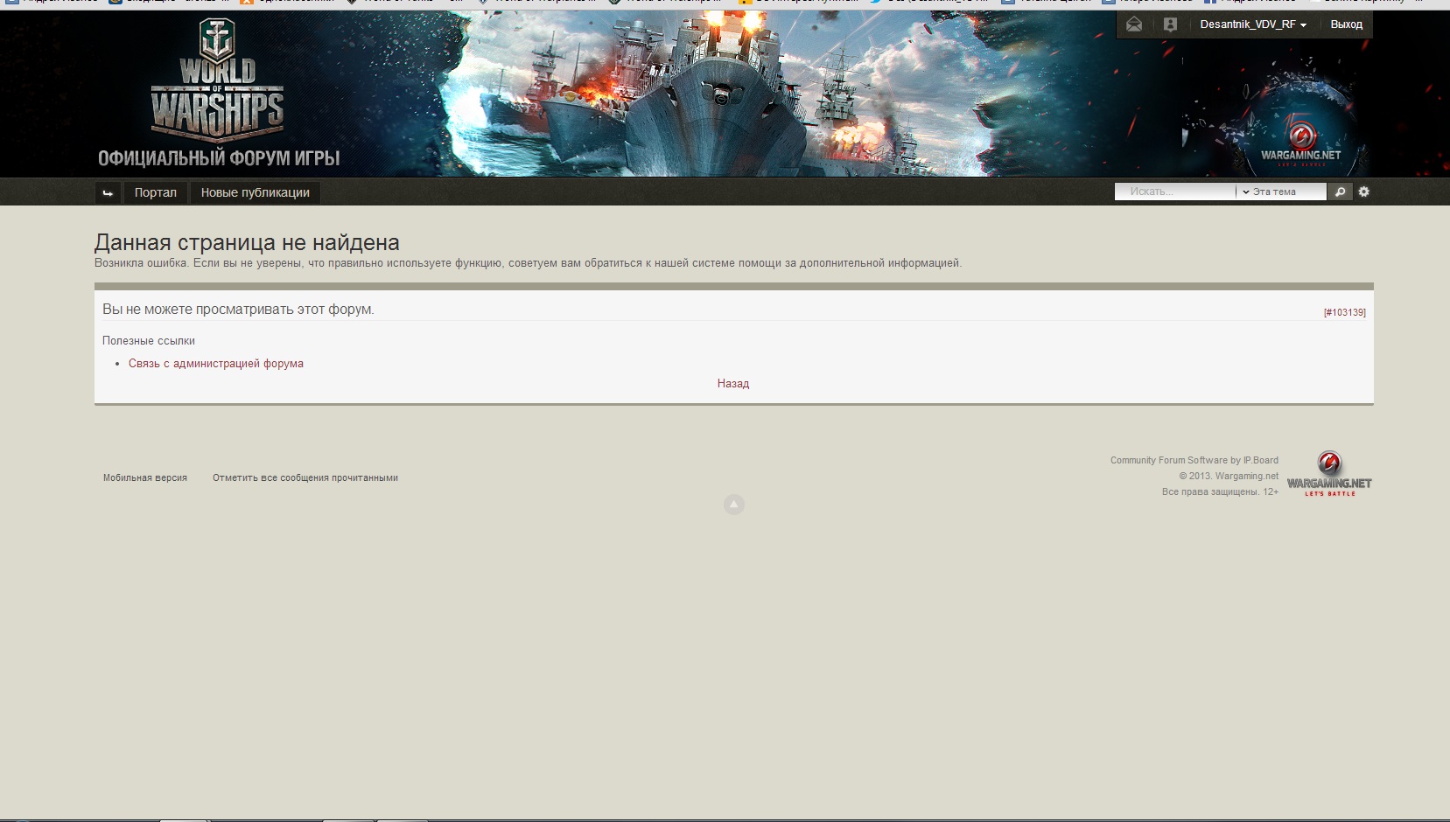Open the error code #103139 link
1450x822 pixels.
pos(1344,312)
